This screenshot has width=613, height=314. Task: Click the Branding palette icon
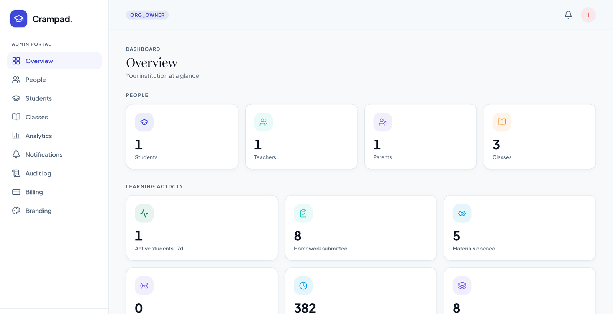pyautogui.click(x=16, y=211)
